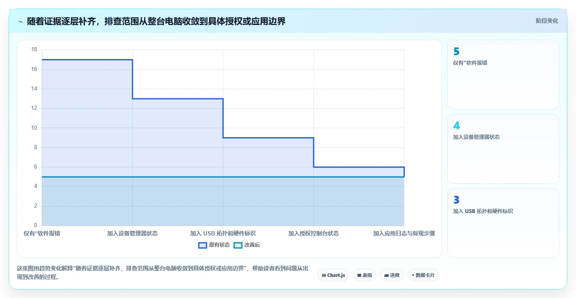Click the 数据卡片 tag chip
This screenshot has height=298, width=576.
coord(423,275)
